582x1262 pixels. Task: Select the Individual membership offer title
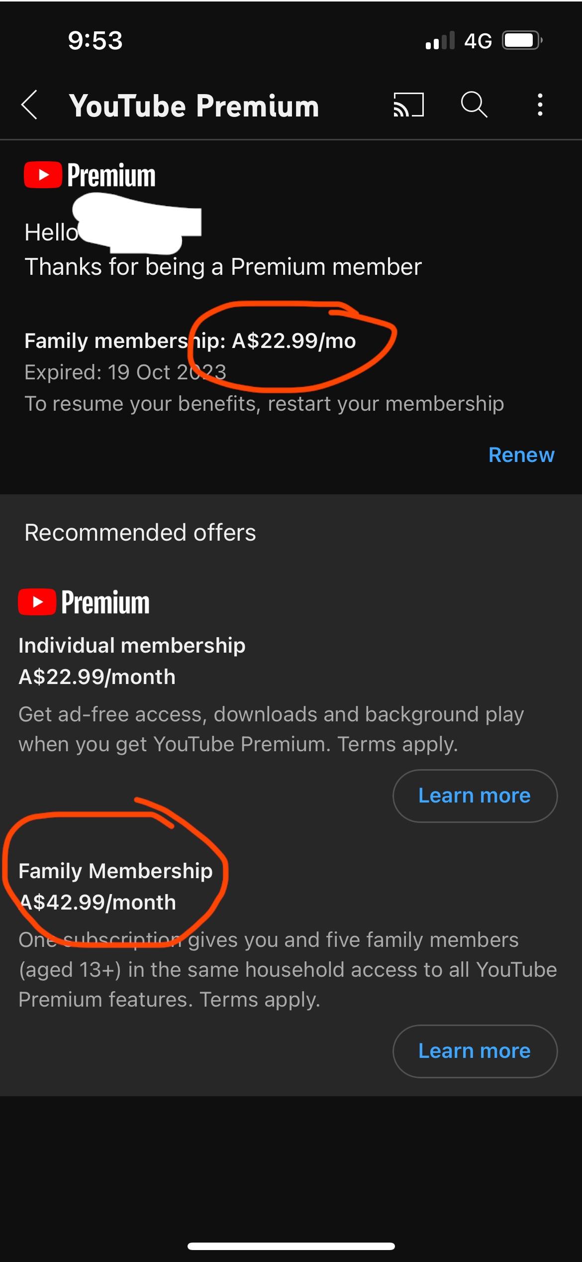click(x=132, y=645)
